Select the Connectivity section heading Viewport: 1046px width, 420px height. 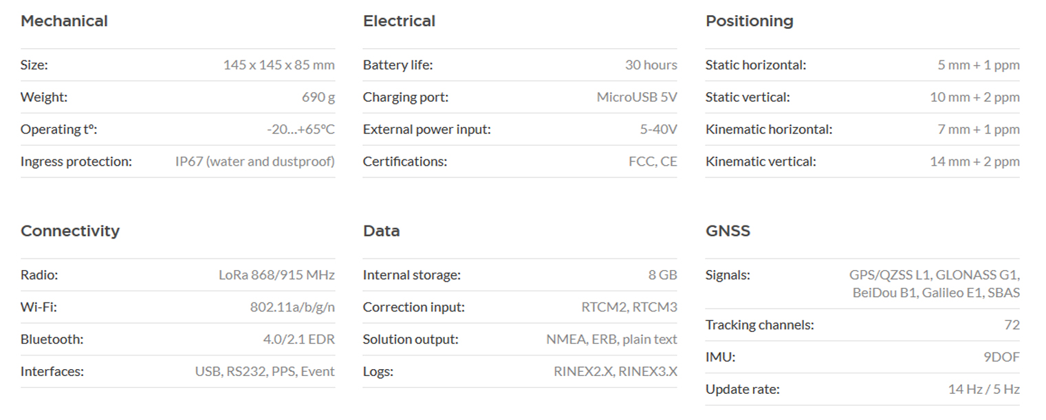point(70,231)
